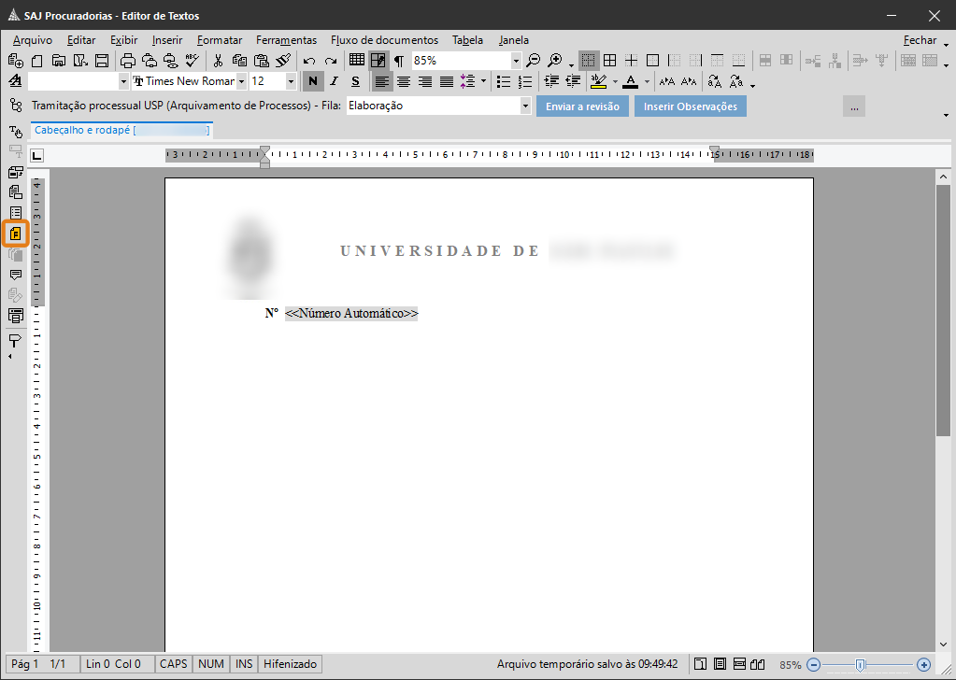This screenshot has width=956, height=680.
Task: Undo the last action with the undo arrow
Action: pyautogui.click(x=309, y=58)
